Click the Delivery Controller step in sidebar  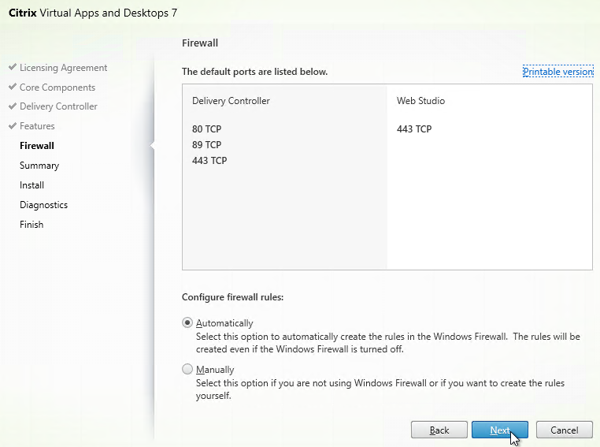coord(58,106)
